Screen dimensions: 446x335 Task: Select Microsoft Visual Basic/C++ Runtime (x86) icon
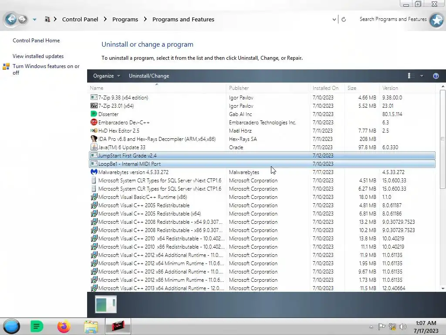coord(94,197)
